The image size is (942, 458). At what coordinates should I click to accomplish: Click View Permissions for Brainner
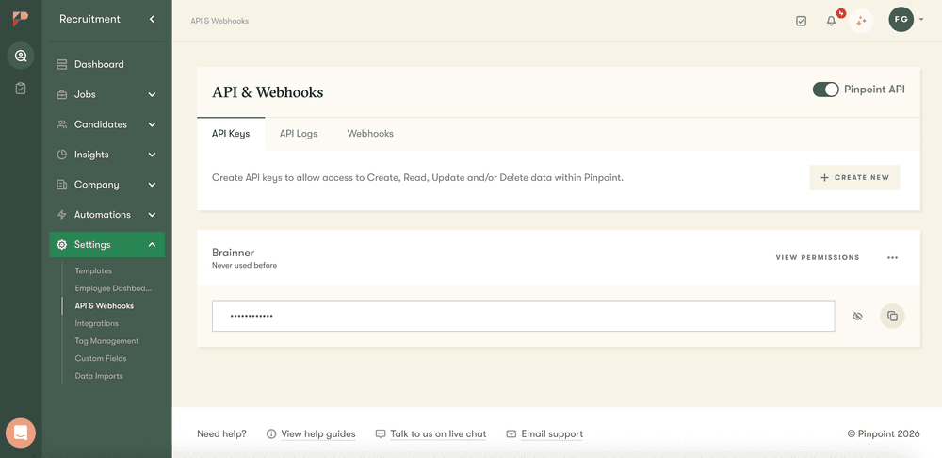818,258
